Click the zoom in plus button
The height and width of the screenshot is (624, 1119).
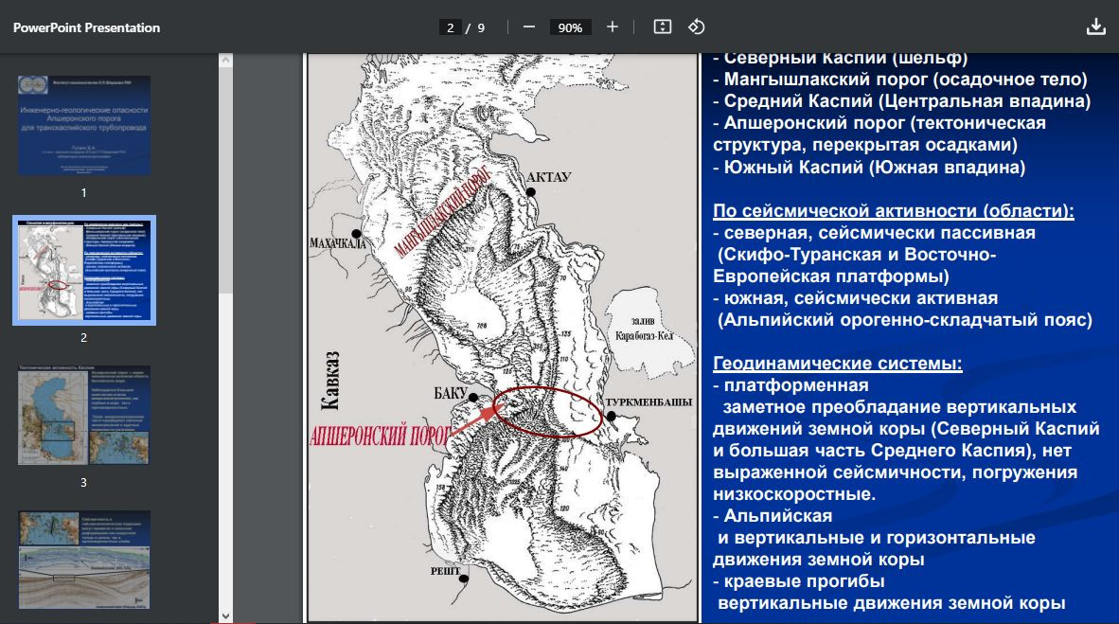tap(612, 27)
